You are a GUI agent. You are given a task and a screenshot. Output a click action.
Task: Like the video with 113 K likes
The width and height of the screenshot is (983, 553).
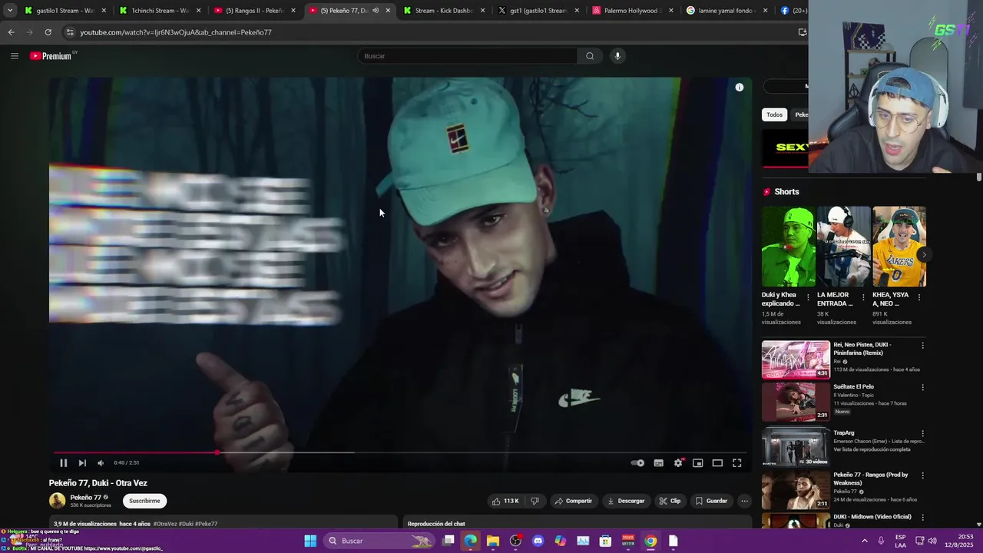pos(505,501)
